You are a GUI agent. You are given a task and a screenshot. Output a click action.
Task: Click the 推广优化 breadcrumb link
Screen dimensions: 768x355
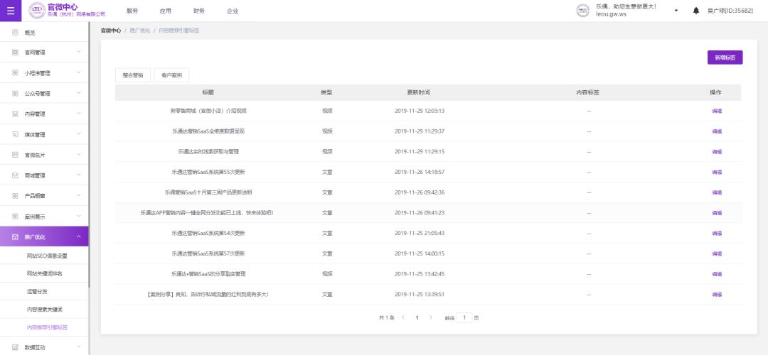[139, 31]
